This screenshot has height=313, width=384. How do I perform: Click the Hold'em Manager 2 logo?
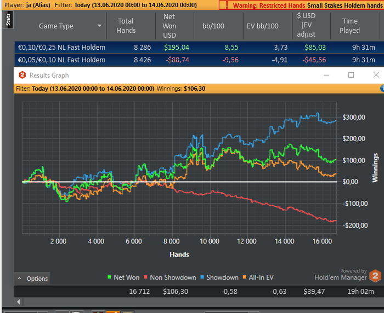(x=375, y=276)
